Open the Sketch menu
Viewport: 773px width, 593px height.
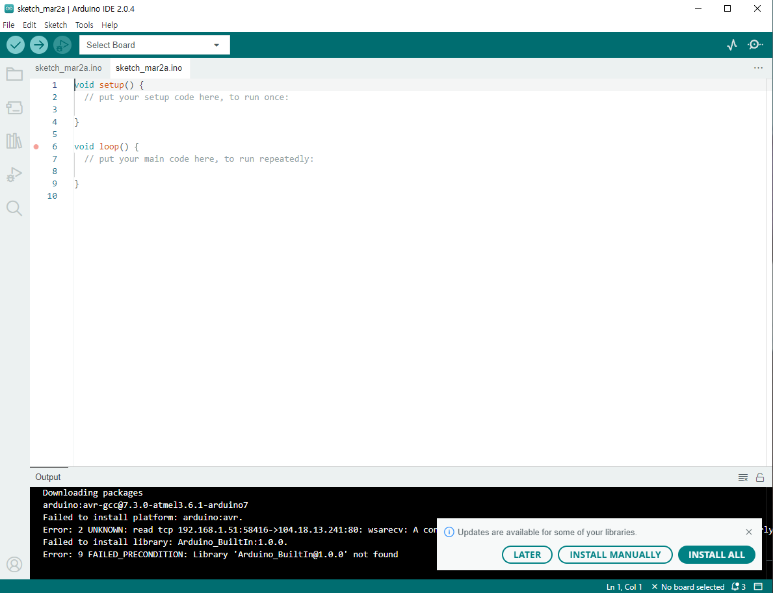[56, 25]
